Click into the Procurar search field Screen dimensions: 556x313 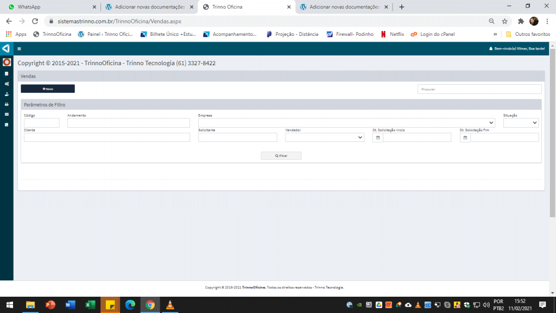click(x=479, y=89)
